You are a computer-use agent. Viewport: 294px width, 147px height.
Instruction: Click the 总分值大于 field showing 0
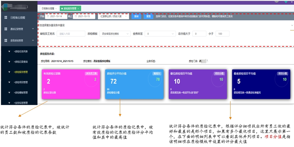pos(199,34)
